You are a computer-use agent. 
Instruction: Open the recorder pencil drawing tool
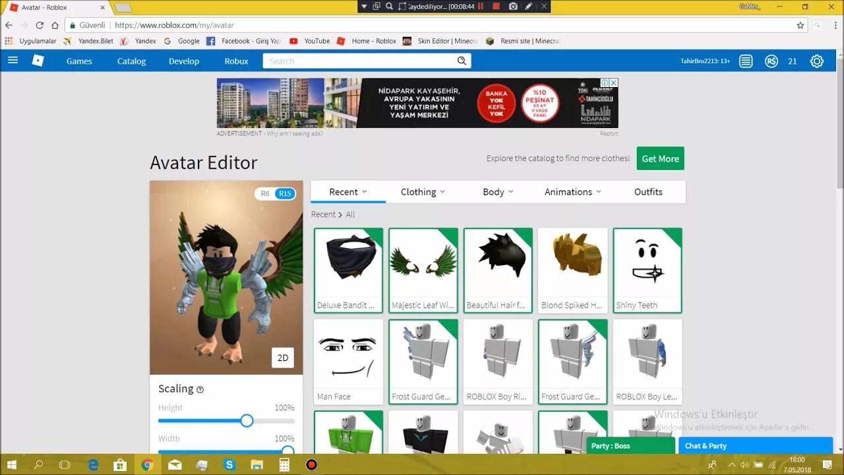pos(529,6)
